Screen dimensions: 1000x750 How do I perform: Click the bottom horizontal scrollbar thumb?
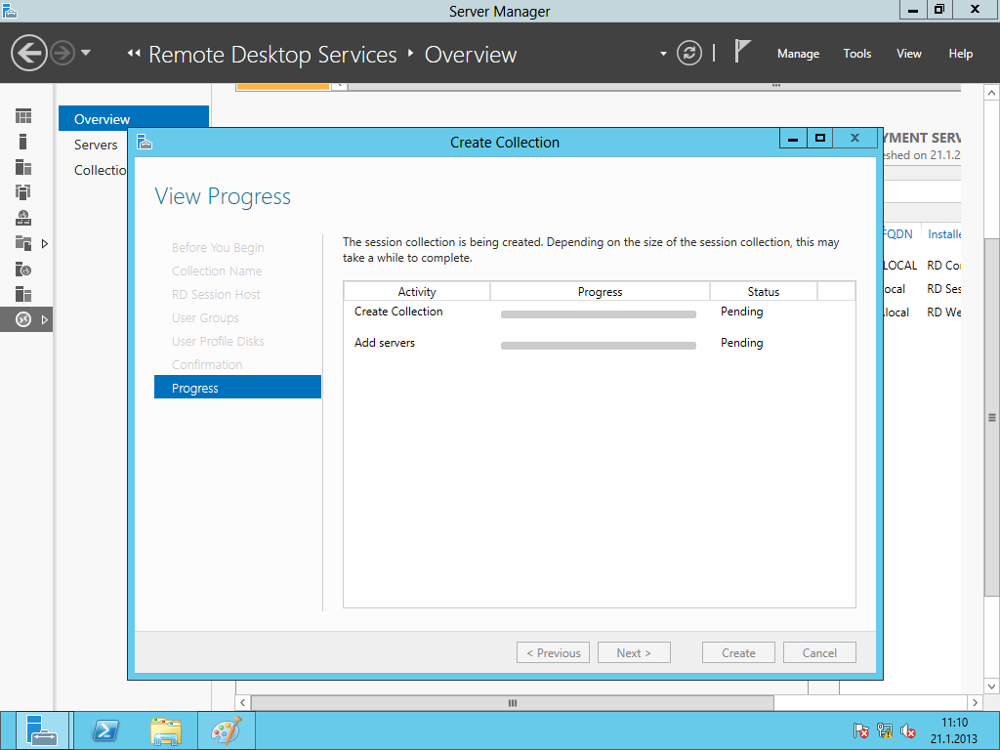tap(512, 703)
